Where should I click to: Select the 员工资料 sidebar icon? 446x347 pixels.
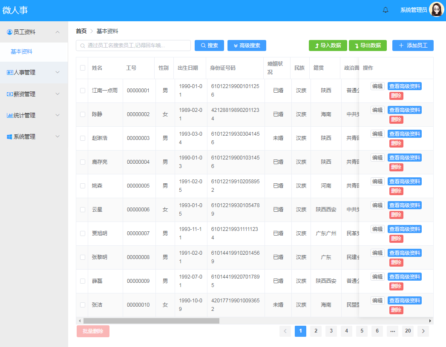tap(9, 31)
